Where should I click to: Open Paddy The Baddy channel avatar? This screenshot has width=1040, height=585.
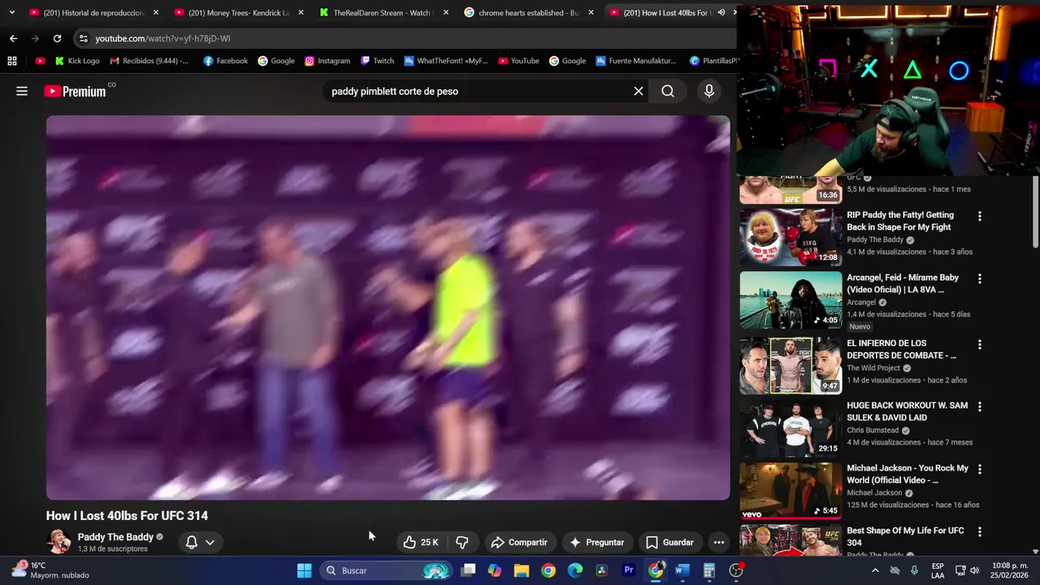click(58, 542)
